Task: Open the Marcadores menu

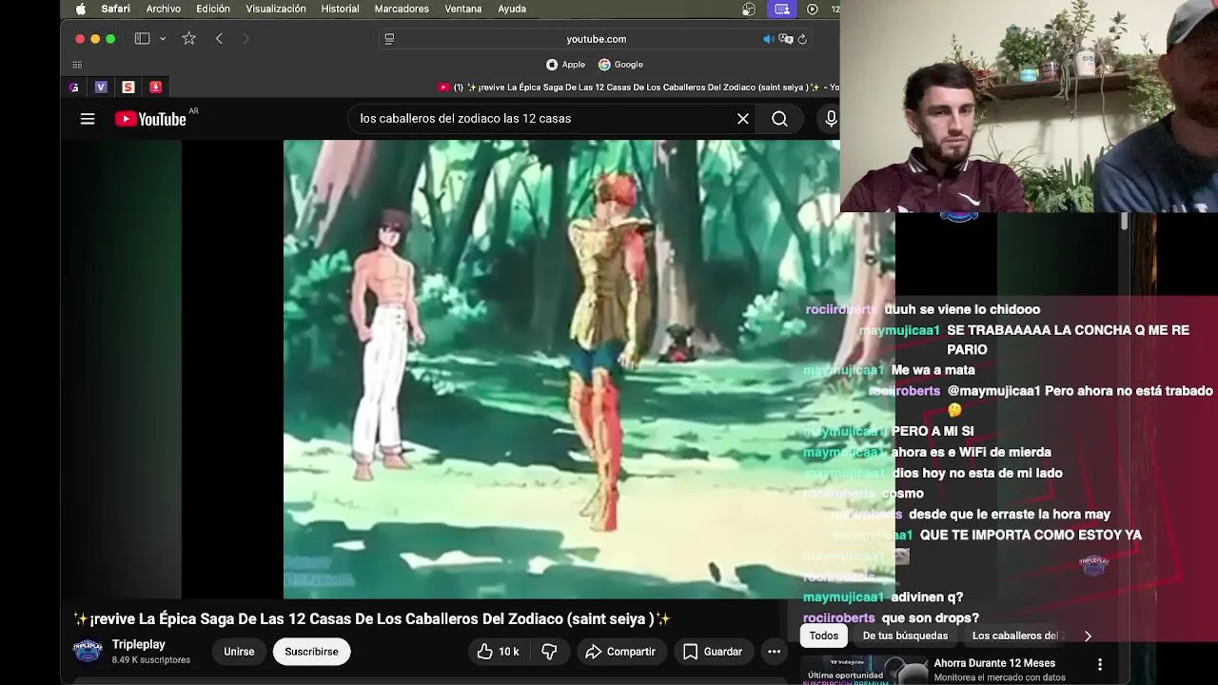Action: pyautogui.click(x=402, y=9)
